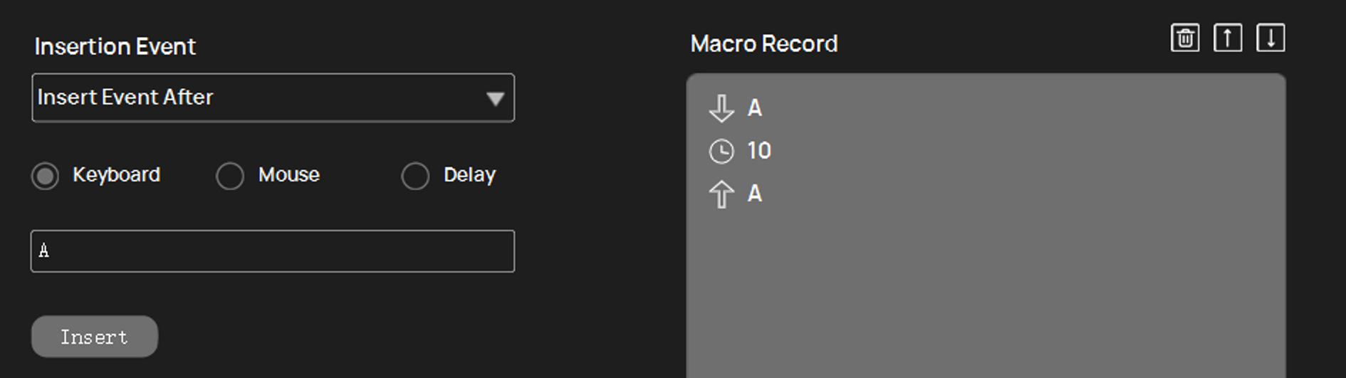Click the key-up arrow icon beside last A
This screenshot has width=1346, height=378.
[x=721, y=194]
